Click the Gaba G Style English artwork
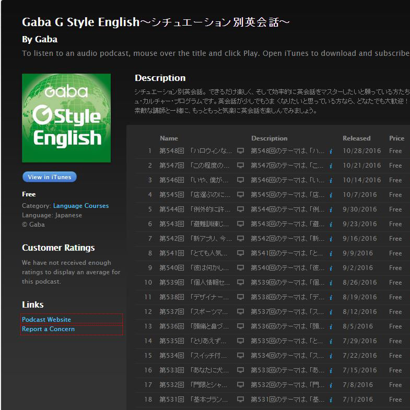 [66, 118]
